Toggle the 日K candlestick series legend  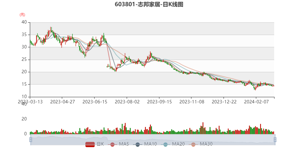click(94, 144)
